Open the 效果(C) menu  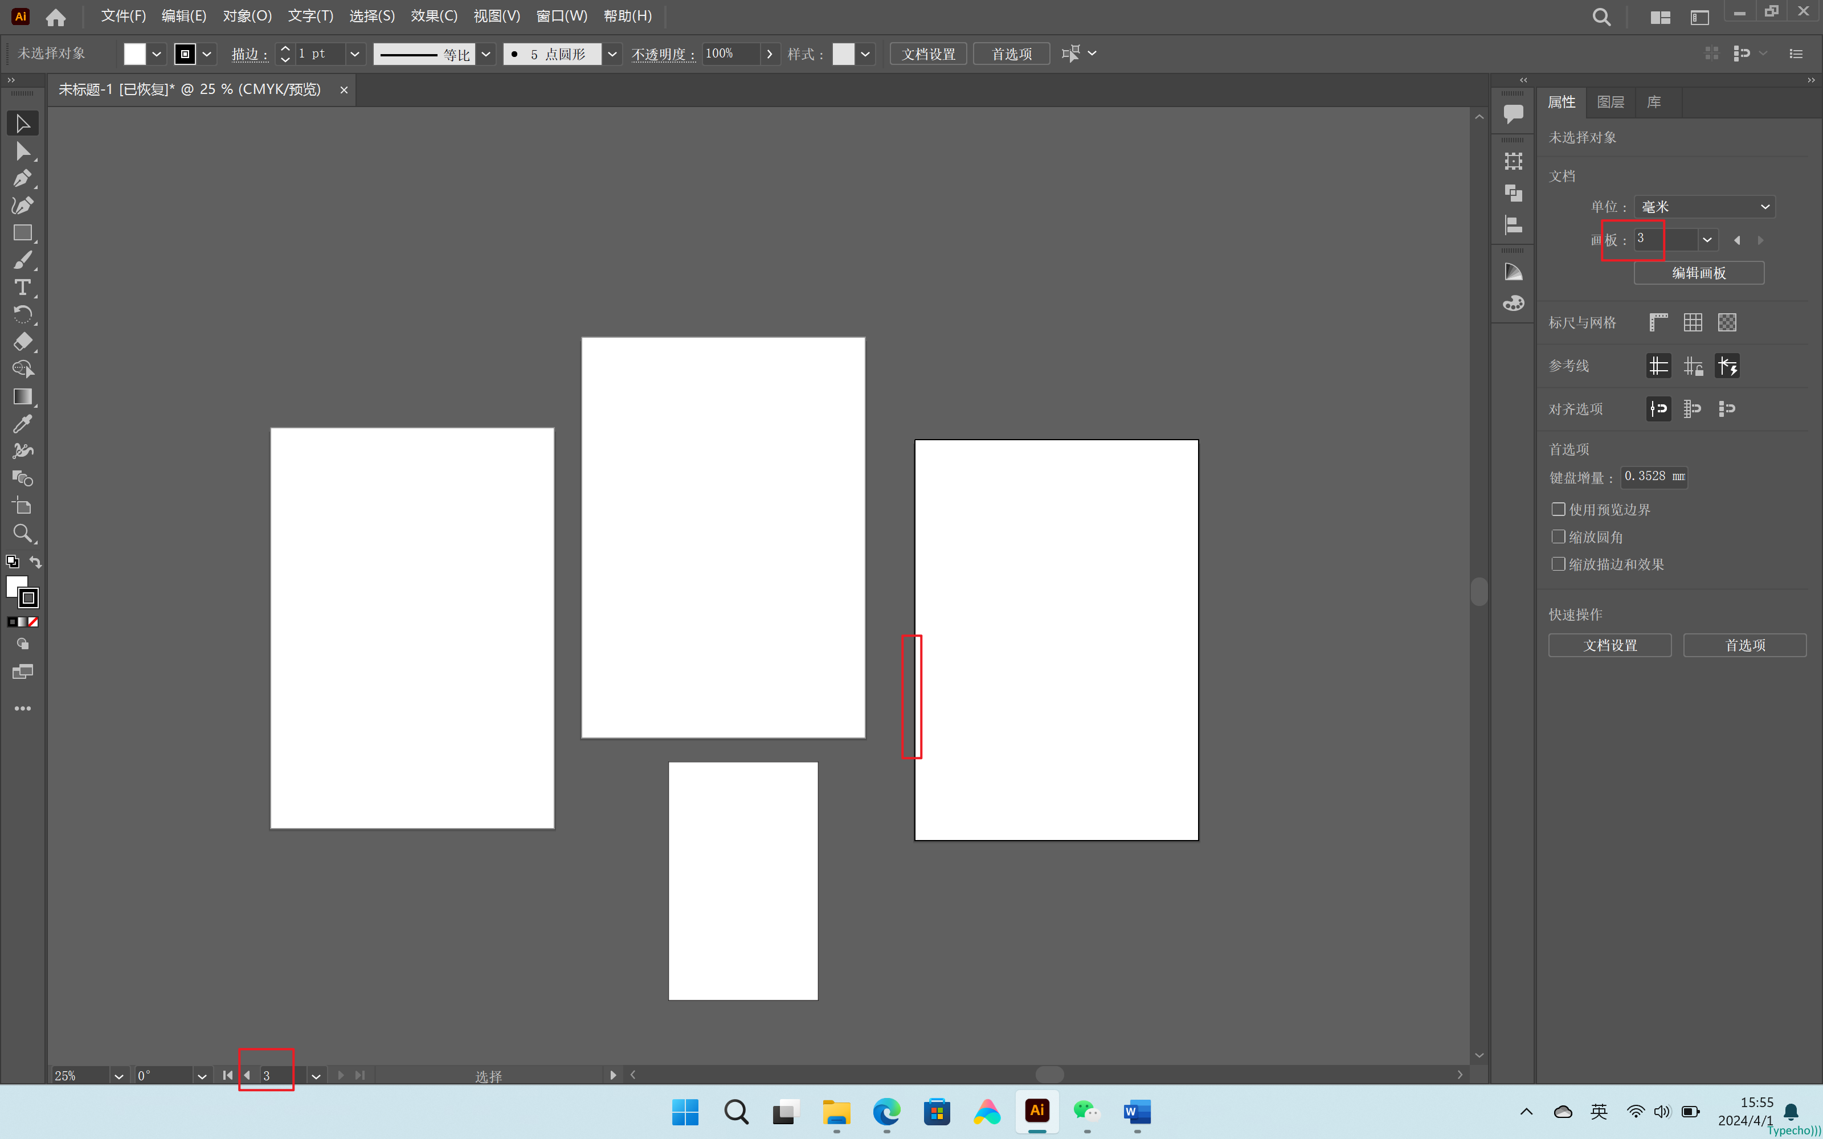click(x=434, y=16)
